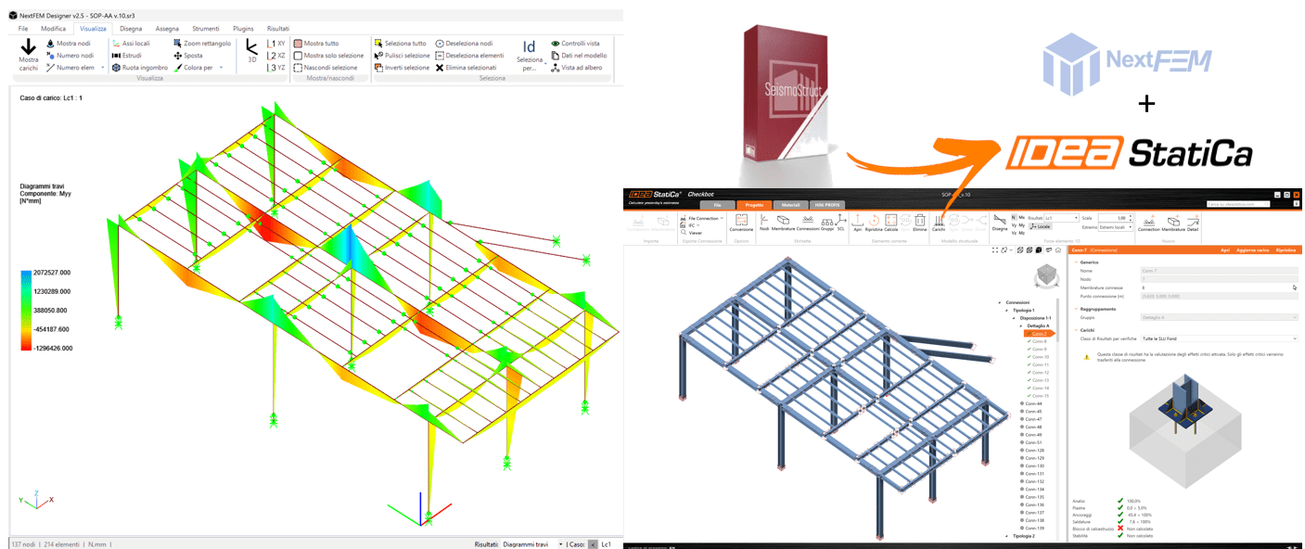Click Deseleziona elementi

[469, 55]
